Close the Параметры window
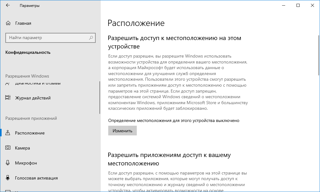The image size is (320, 192). 312,6
